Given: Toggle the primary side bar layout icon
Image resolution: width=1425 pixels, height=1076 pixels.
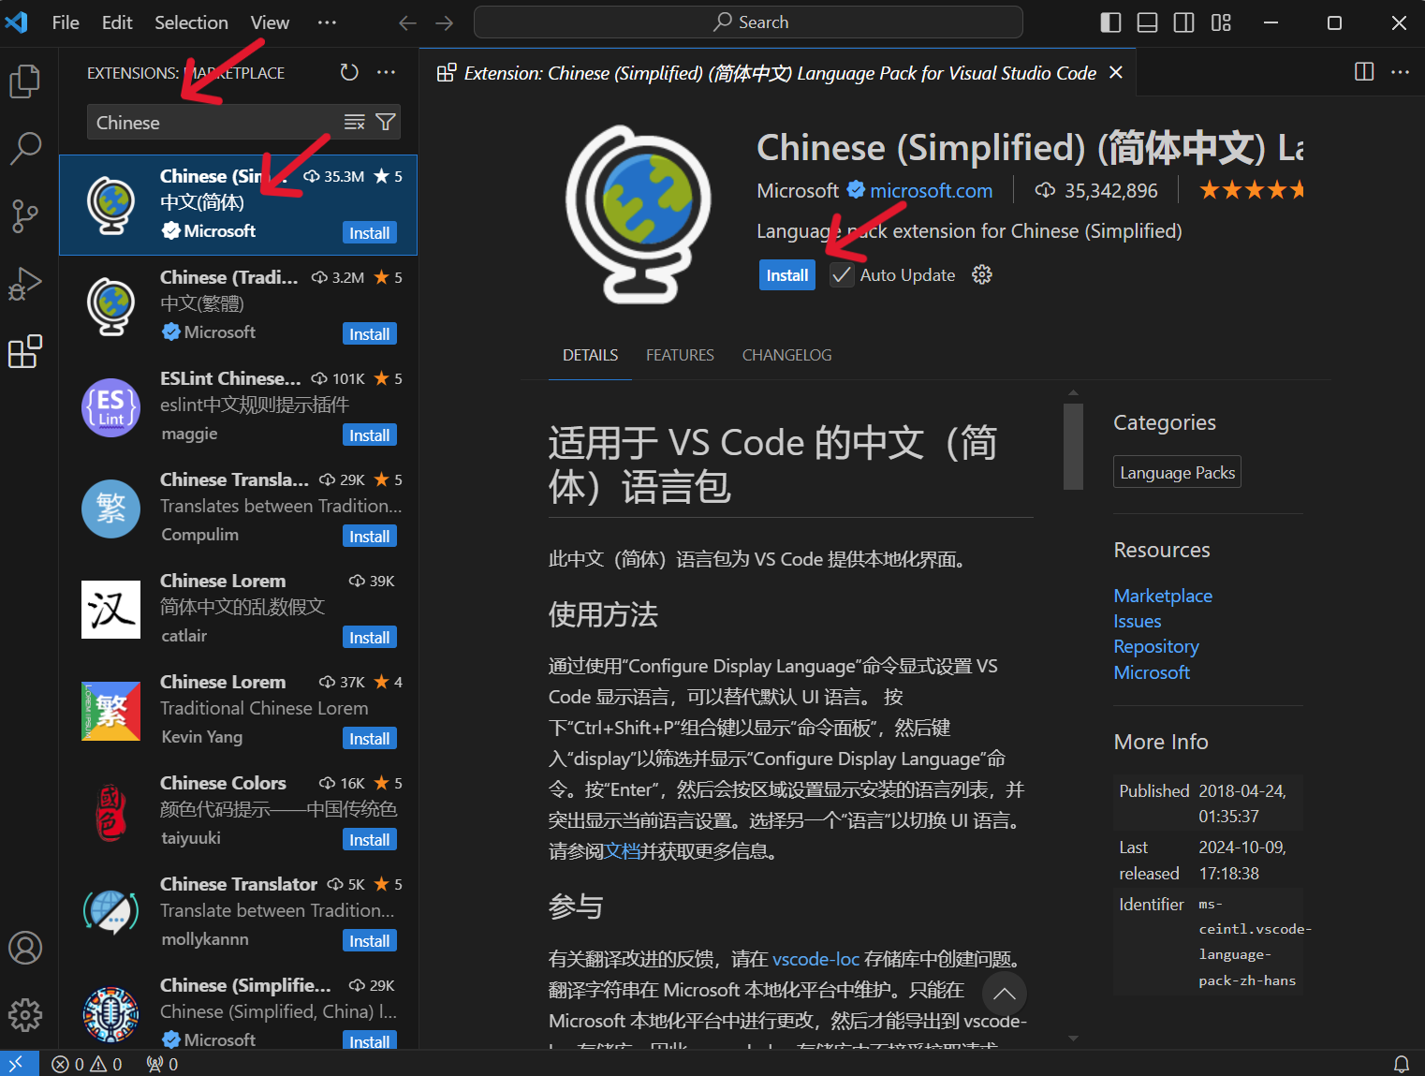Looking at the screenshot, I should (1110, 22).
